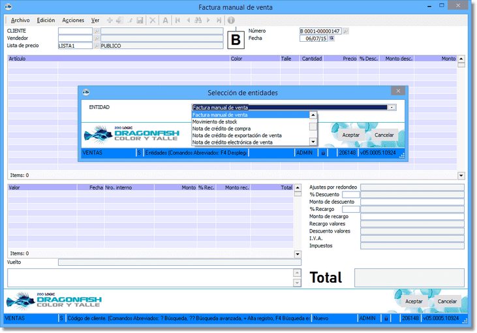Viewport: 477px width, 333px height.
Task: Click the info icon in the toolbar
Action: (231, 20)
